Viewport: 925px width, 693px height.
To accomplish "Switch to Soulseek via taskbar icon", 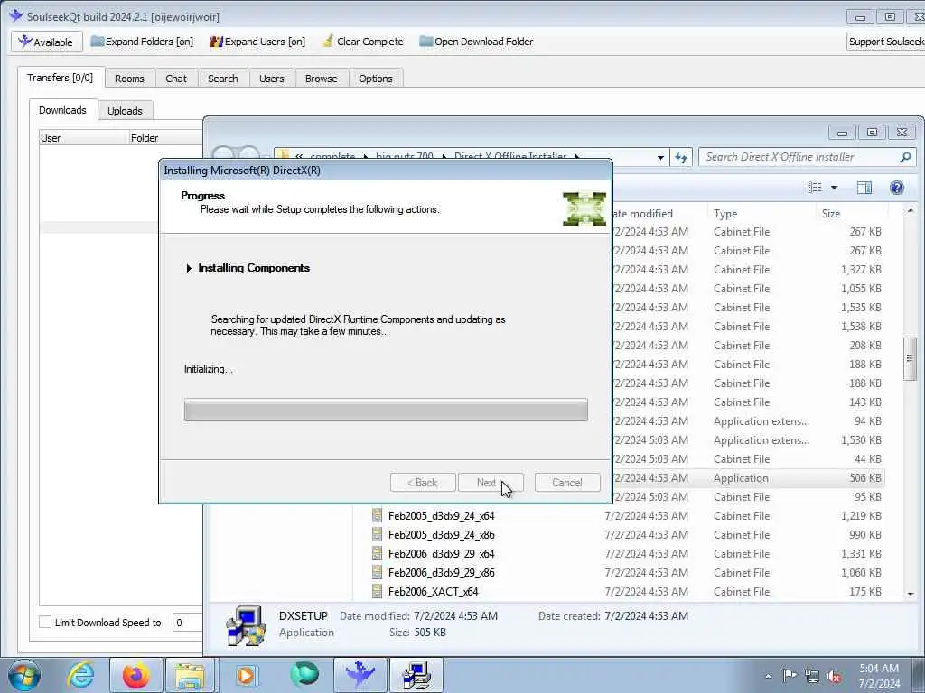I will [x=360, y=675].
